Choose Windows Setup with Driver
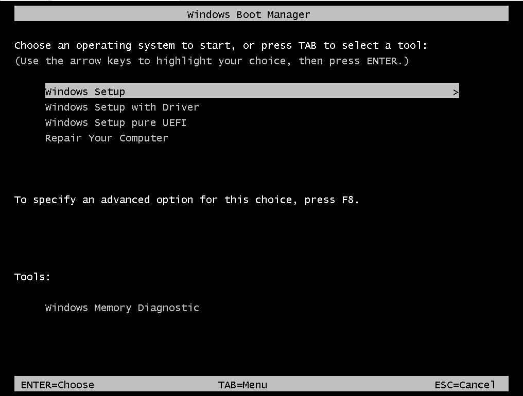523x396 pixels. click(x=122, y=107)
